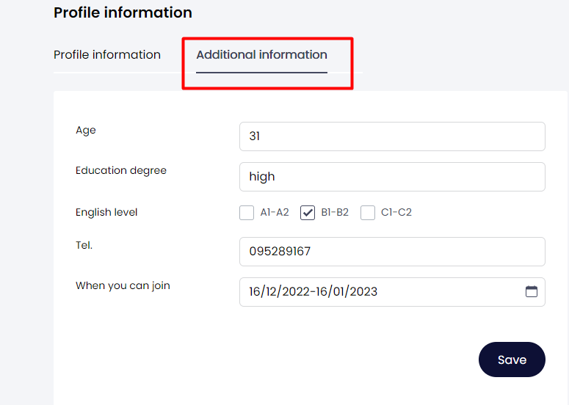569x405 pixels.
Task: Click the 'Age' field label
Action: coord(86,131)
